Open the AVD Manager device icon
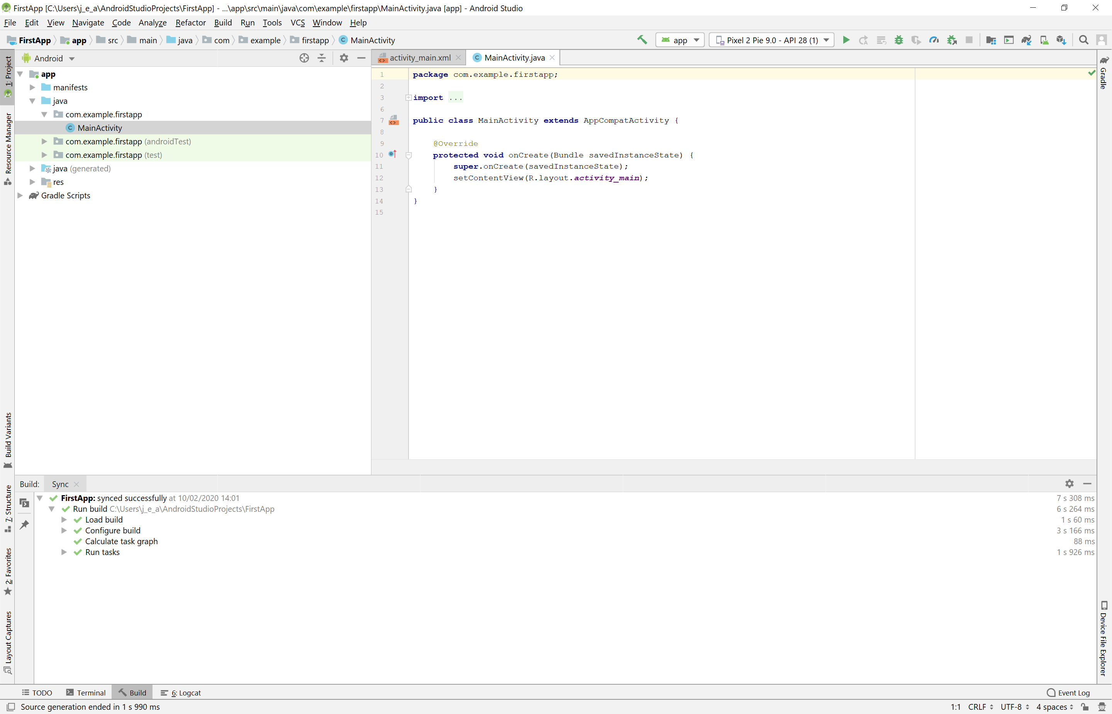1112x714 pixels. 1044,40
